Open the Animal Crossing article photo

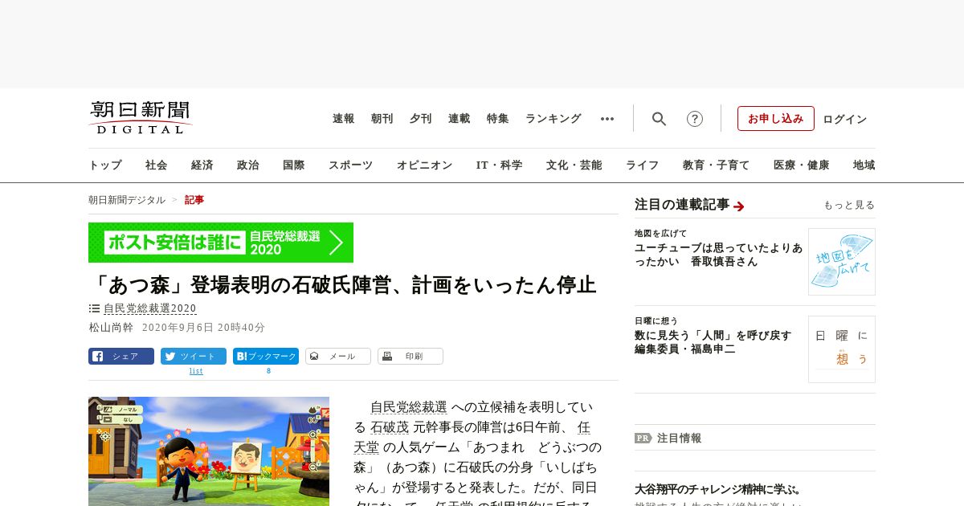pyautogui.click(x=209, y=451)
